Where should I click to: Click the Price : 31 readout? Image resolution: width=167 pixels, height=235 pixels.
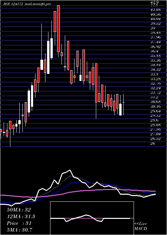pos(19,223)
